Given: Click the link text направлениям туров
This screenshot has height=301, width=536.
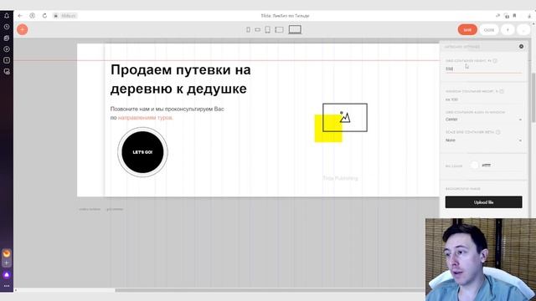Looking at the screenshot, I should click(145, 117).
